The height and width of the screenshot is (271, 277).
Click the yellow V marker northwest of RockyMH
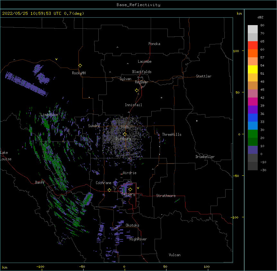56,59
